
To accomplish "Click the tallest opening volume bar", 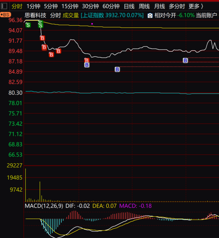I will pos(25,185).
